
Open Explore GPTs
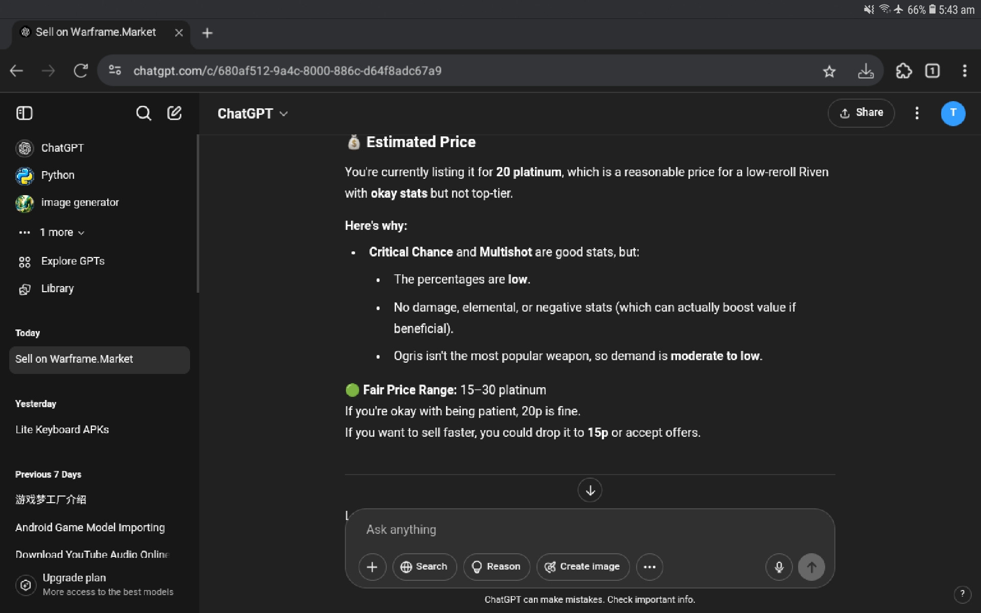click(x=100, y=261)
